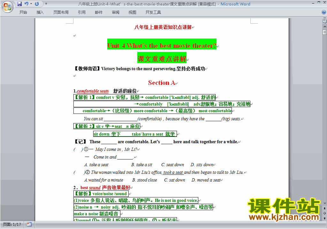
Task: Click the '2. best sound' heading
Action: [102, 188]
